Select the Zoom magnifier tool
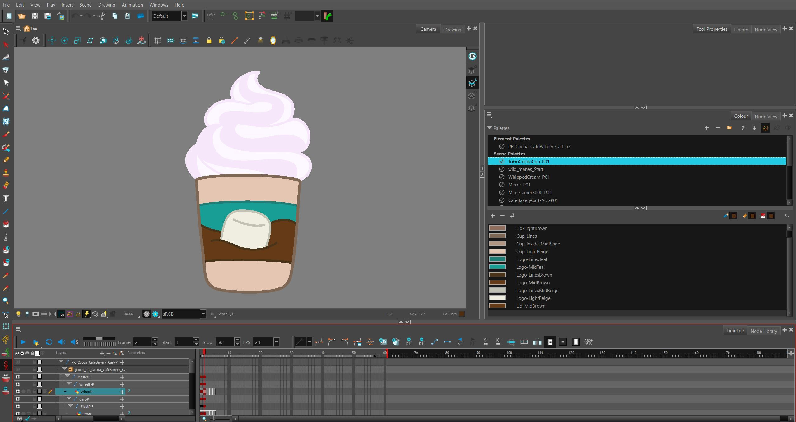The image size is (796, 422). coord(6,301)
